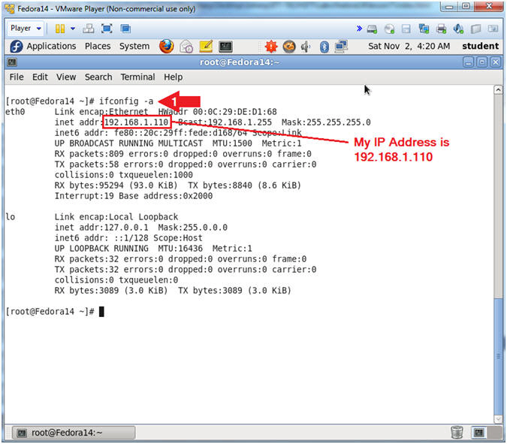Click the VMware pause/suspend VM button
The image size is (507, 444).
coord(60,29)
